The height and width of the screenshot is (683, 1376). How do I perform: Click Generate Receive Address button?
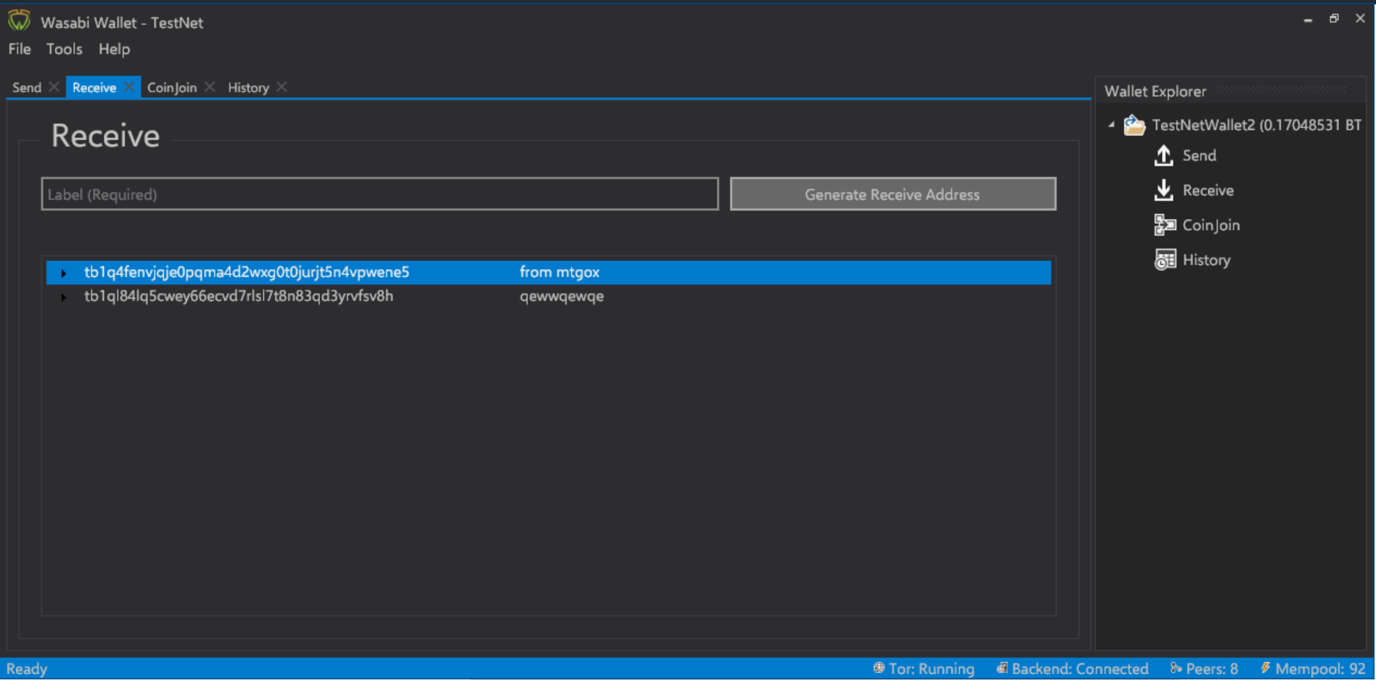893,194
